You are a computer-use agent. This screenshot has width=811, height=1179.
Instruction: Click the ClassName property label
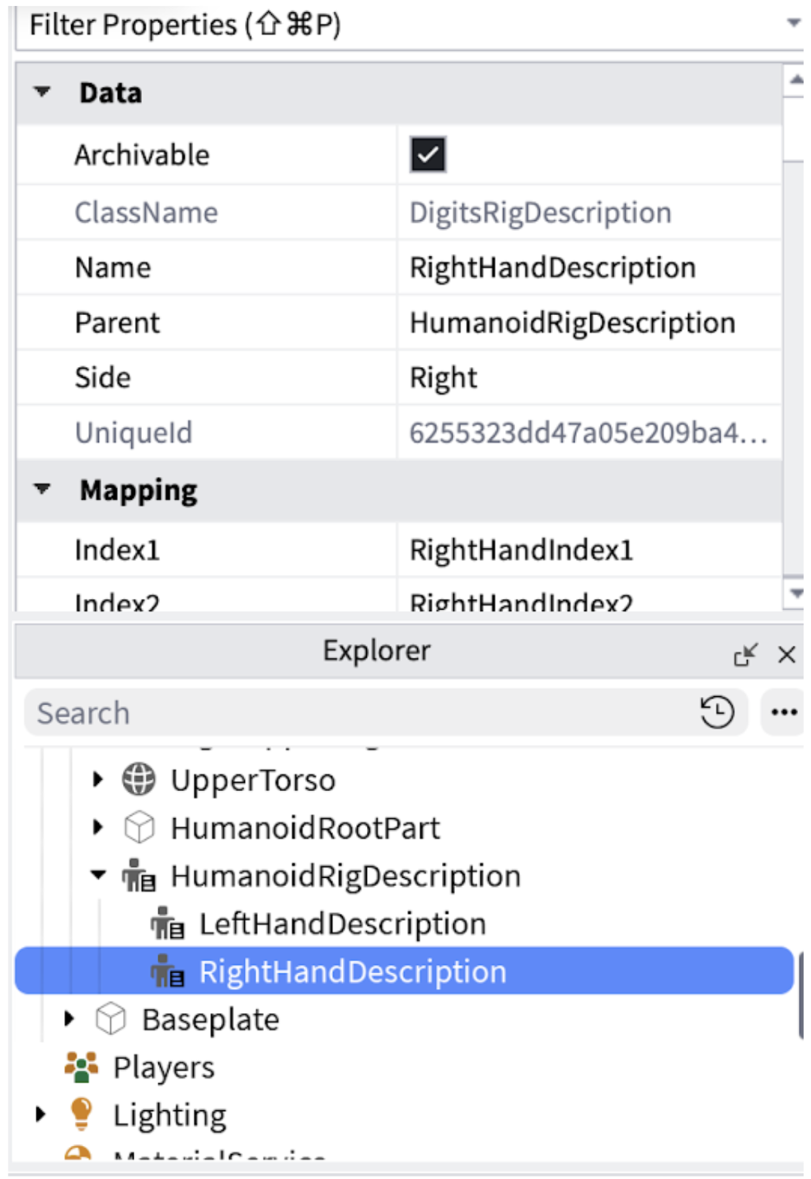146,212
